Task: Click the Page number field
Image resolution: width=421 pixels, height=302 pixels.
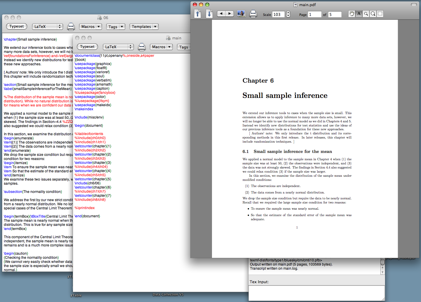Action: [315, 14]
